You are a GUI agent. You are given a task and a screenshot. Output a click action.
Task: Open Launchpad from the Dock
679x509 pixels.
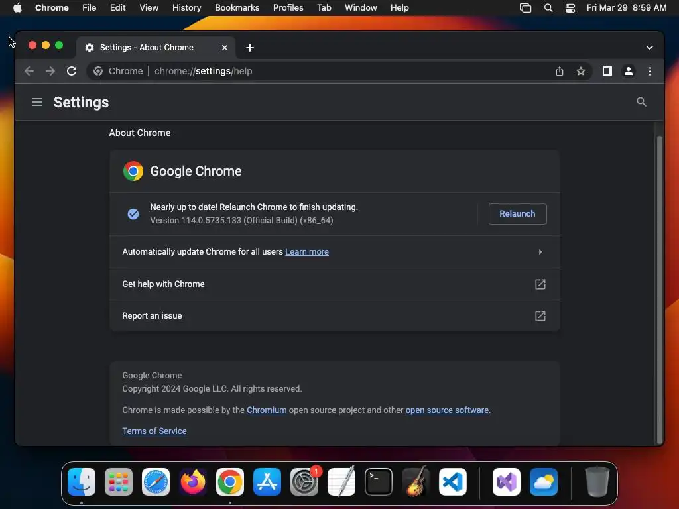pos(119,482)
